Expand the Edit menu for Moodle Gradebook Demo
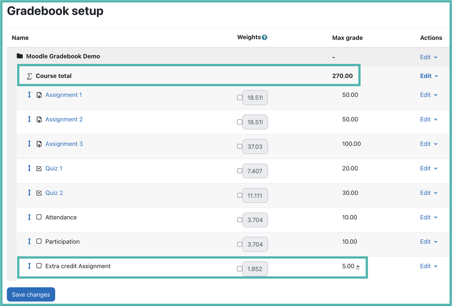The height and width of the screenshot is (306, 452). click(x=428, y=57)
